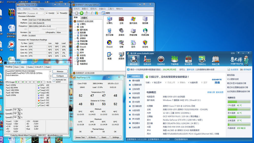
Task: Click Minimize button in SpeedFan
Action: [x=60, y=71]
